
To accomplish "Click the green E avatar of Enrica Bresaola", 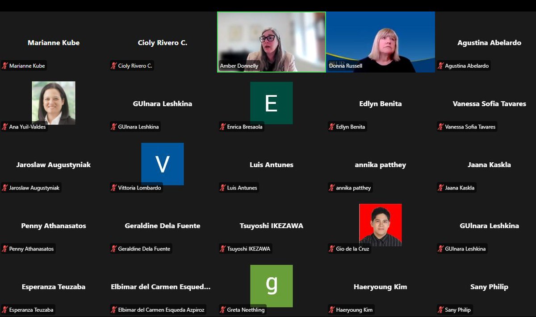I will [272, 103].
